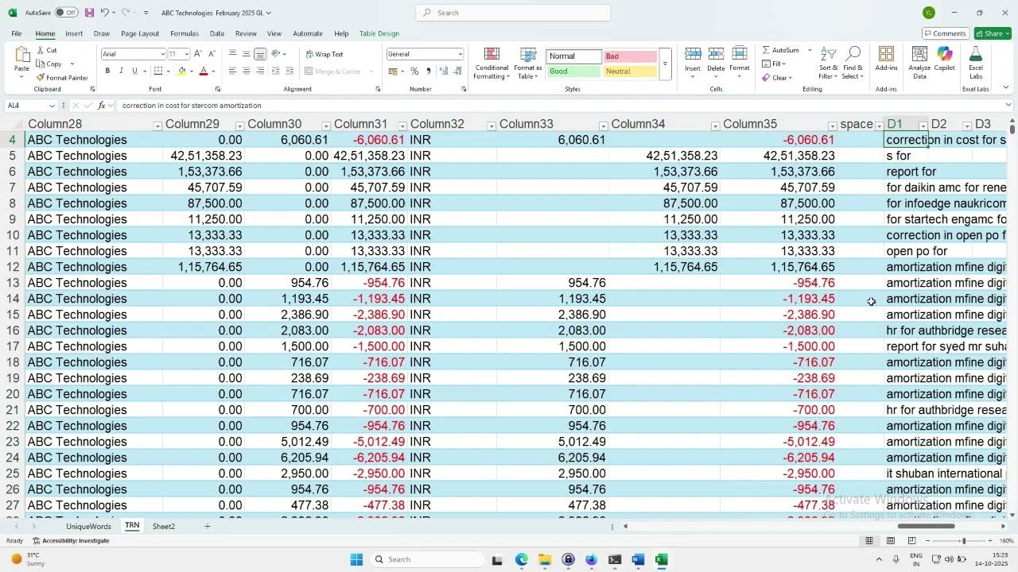Toggle Center horizontal alignment
The height and width of the screenshot is (572, 1018).
246,71
